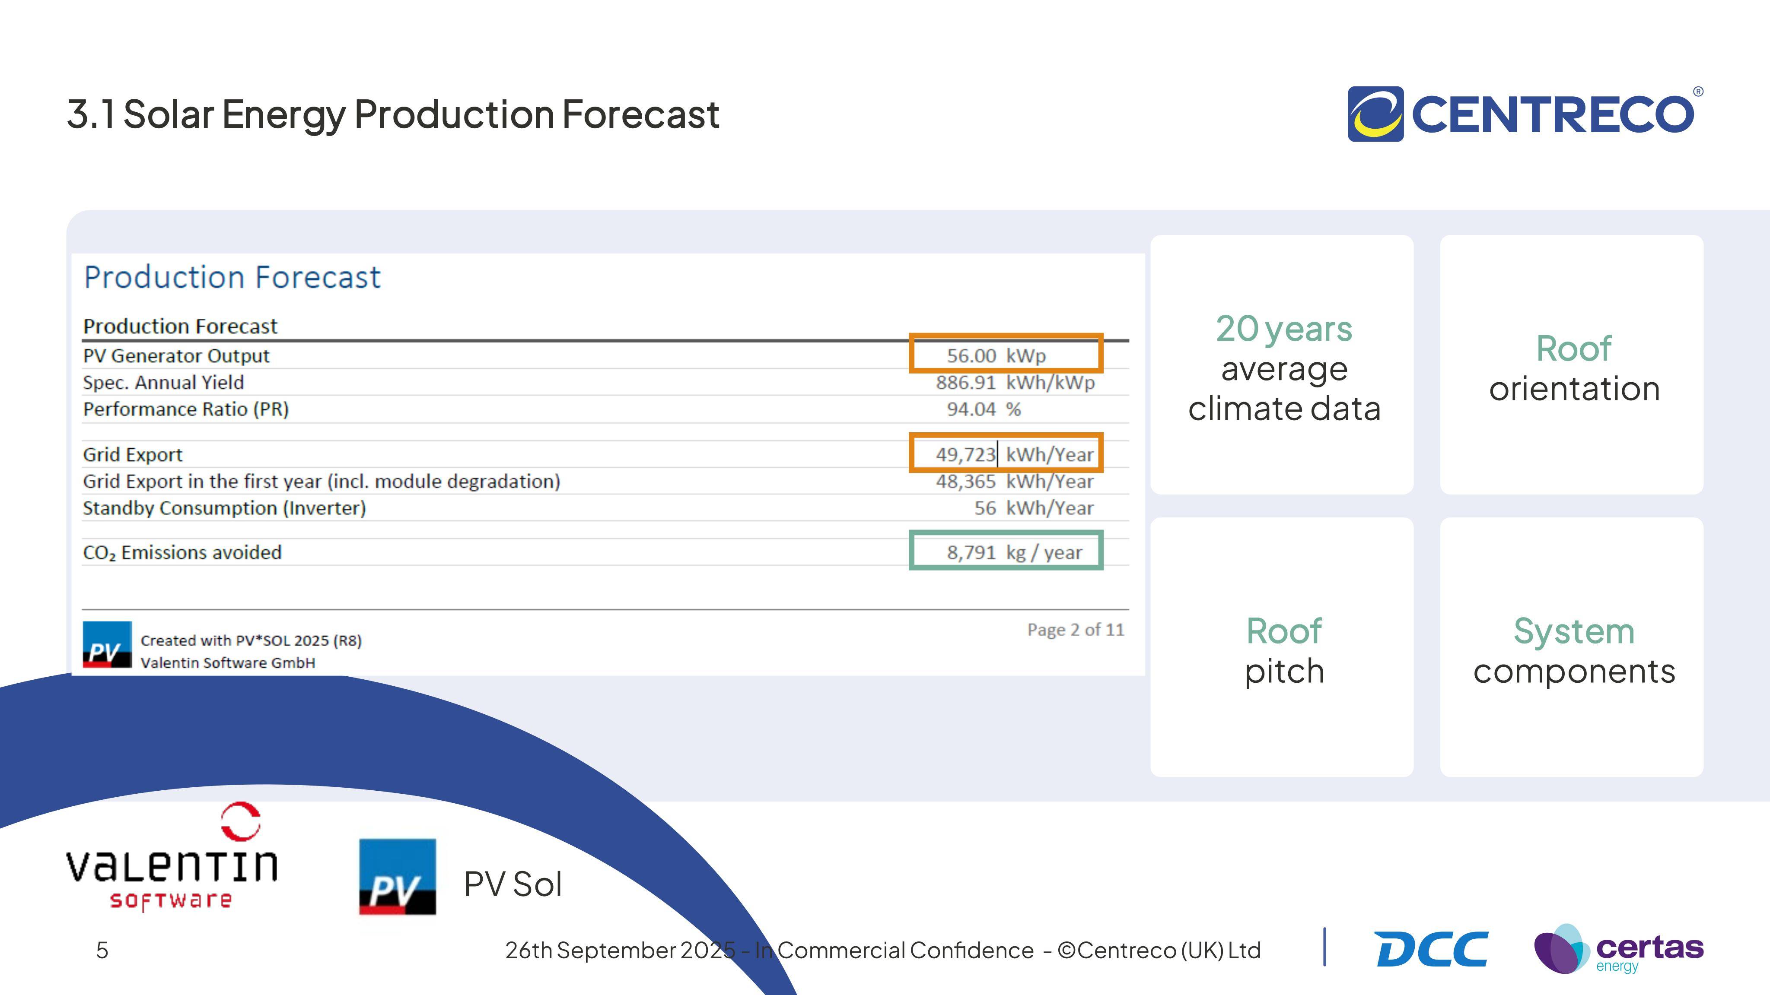Click Created with PV*SOL 2025 (R8) text

(x=251, y=641)
